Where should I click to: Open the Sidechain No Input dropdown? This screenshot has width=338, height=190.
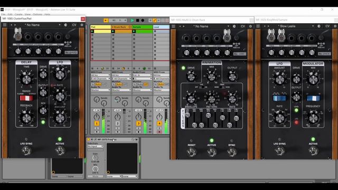(95, 146)
